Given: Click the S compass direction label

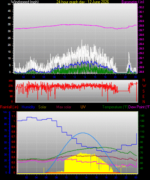Looking at the screenshot, I should click(143, 91).
